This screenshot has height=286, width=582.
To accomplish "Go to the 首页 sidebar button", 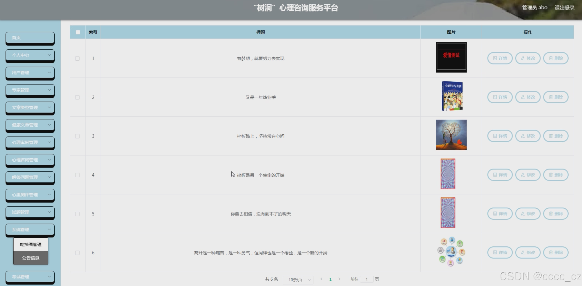I will pyautogui.click(x=30, y=38).
